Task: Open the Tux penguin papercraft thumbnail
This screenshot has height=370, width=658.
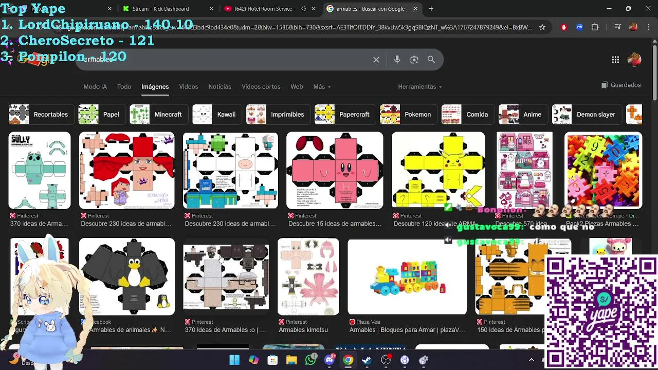Action: tap(126, 276)
